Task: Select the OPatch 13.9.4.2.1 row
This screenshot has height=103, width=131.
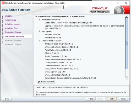Action: 52,53
